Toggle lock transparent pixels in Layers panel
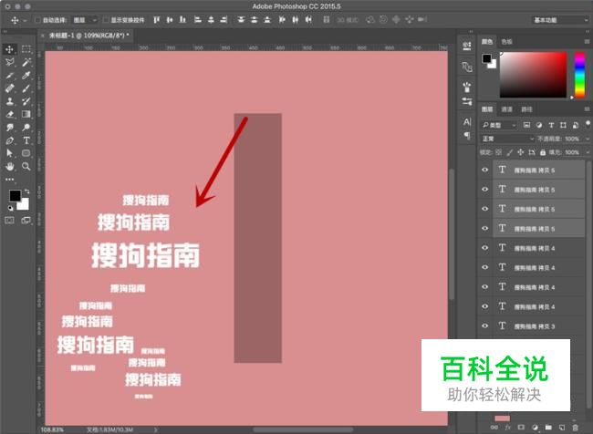The image size is (593, 434). 498,152
